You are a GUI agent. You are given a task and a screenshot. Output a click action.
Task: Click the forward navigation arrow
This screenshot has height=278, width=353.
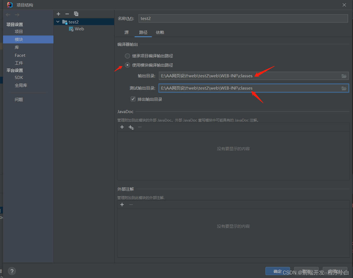click(17, 15)
